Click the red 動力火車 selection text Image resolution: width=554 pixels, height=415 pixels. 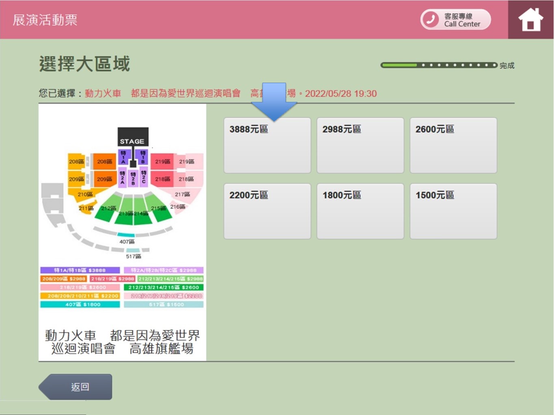point(103,94)
